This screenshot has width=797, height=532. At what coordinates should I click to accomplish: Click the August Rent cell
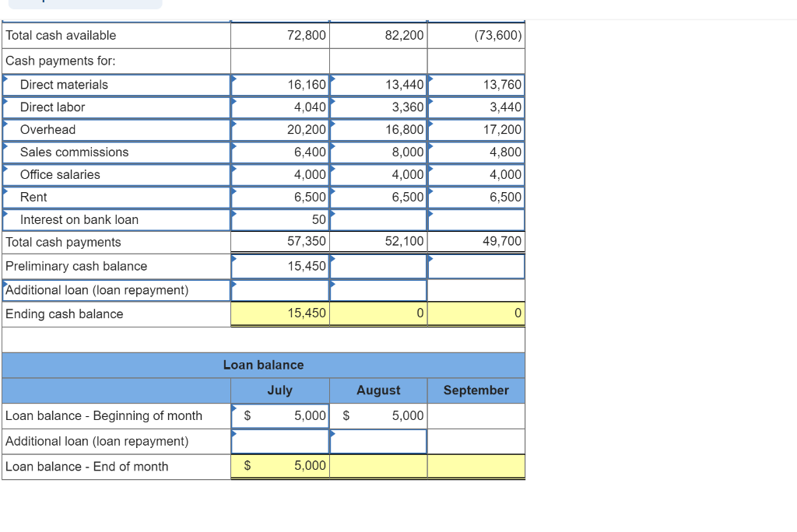click(378, 197)
